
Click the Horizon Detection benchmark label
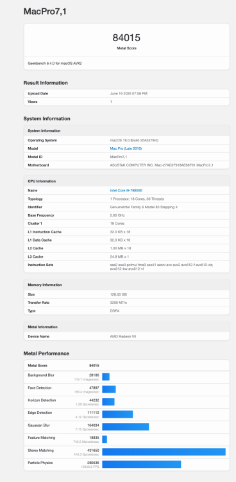tap(42, 400)
